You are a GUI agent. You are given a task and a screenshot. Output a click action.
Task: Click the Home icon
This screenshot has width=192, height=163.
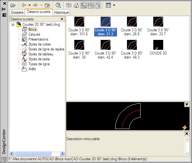pyautogui.click(x=76, y=5)
